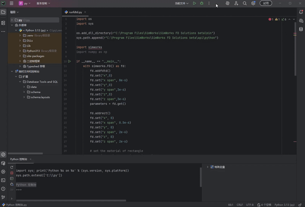Collapse the Database Tools and SQL folder
Screen dimensions: 305x207
click(20, 82)
